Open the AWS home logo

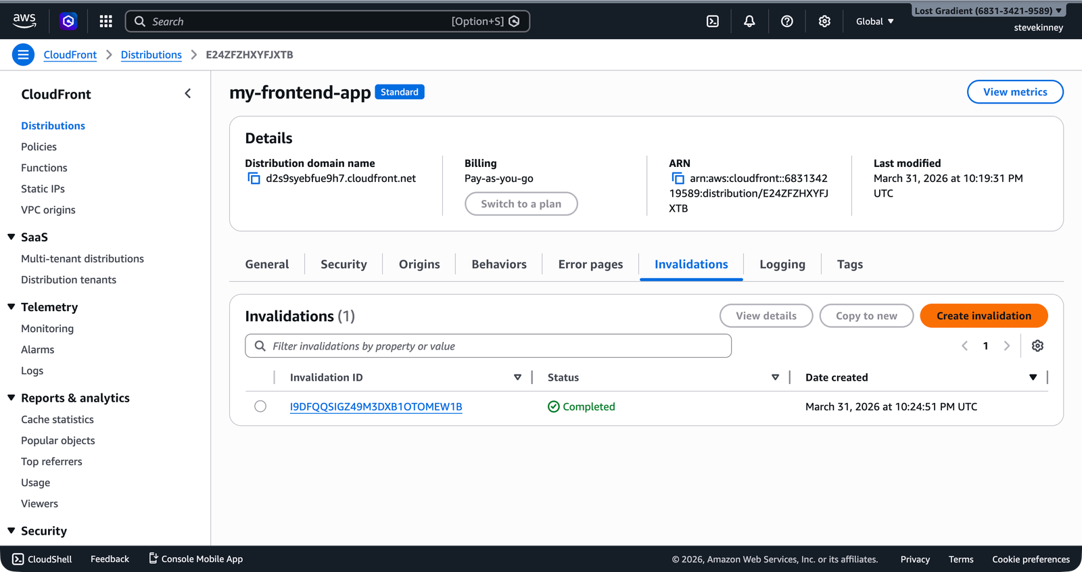[24, 21]
